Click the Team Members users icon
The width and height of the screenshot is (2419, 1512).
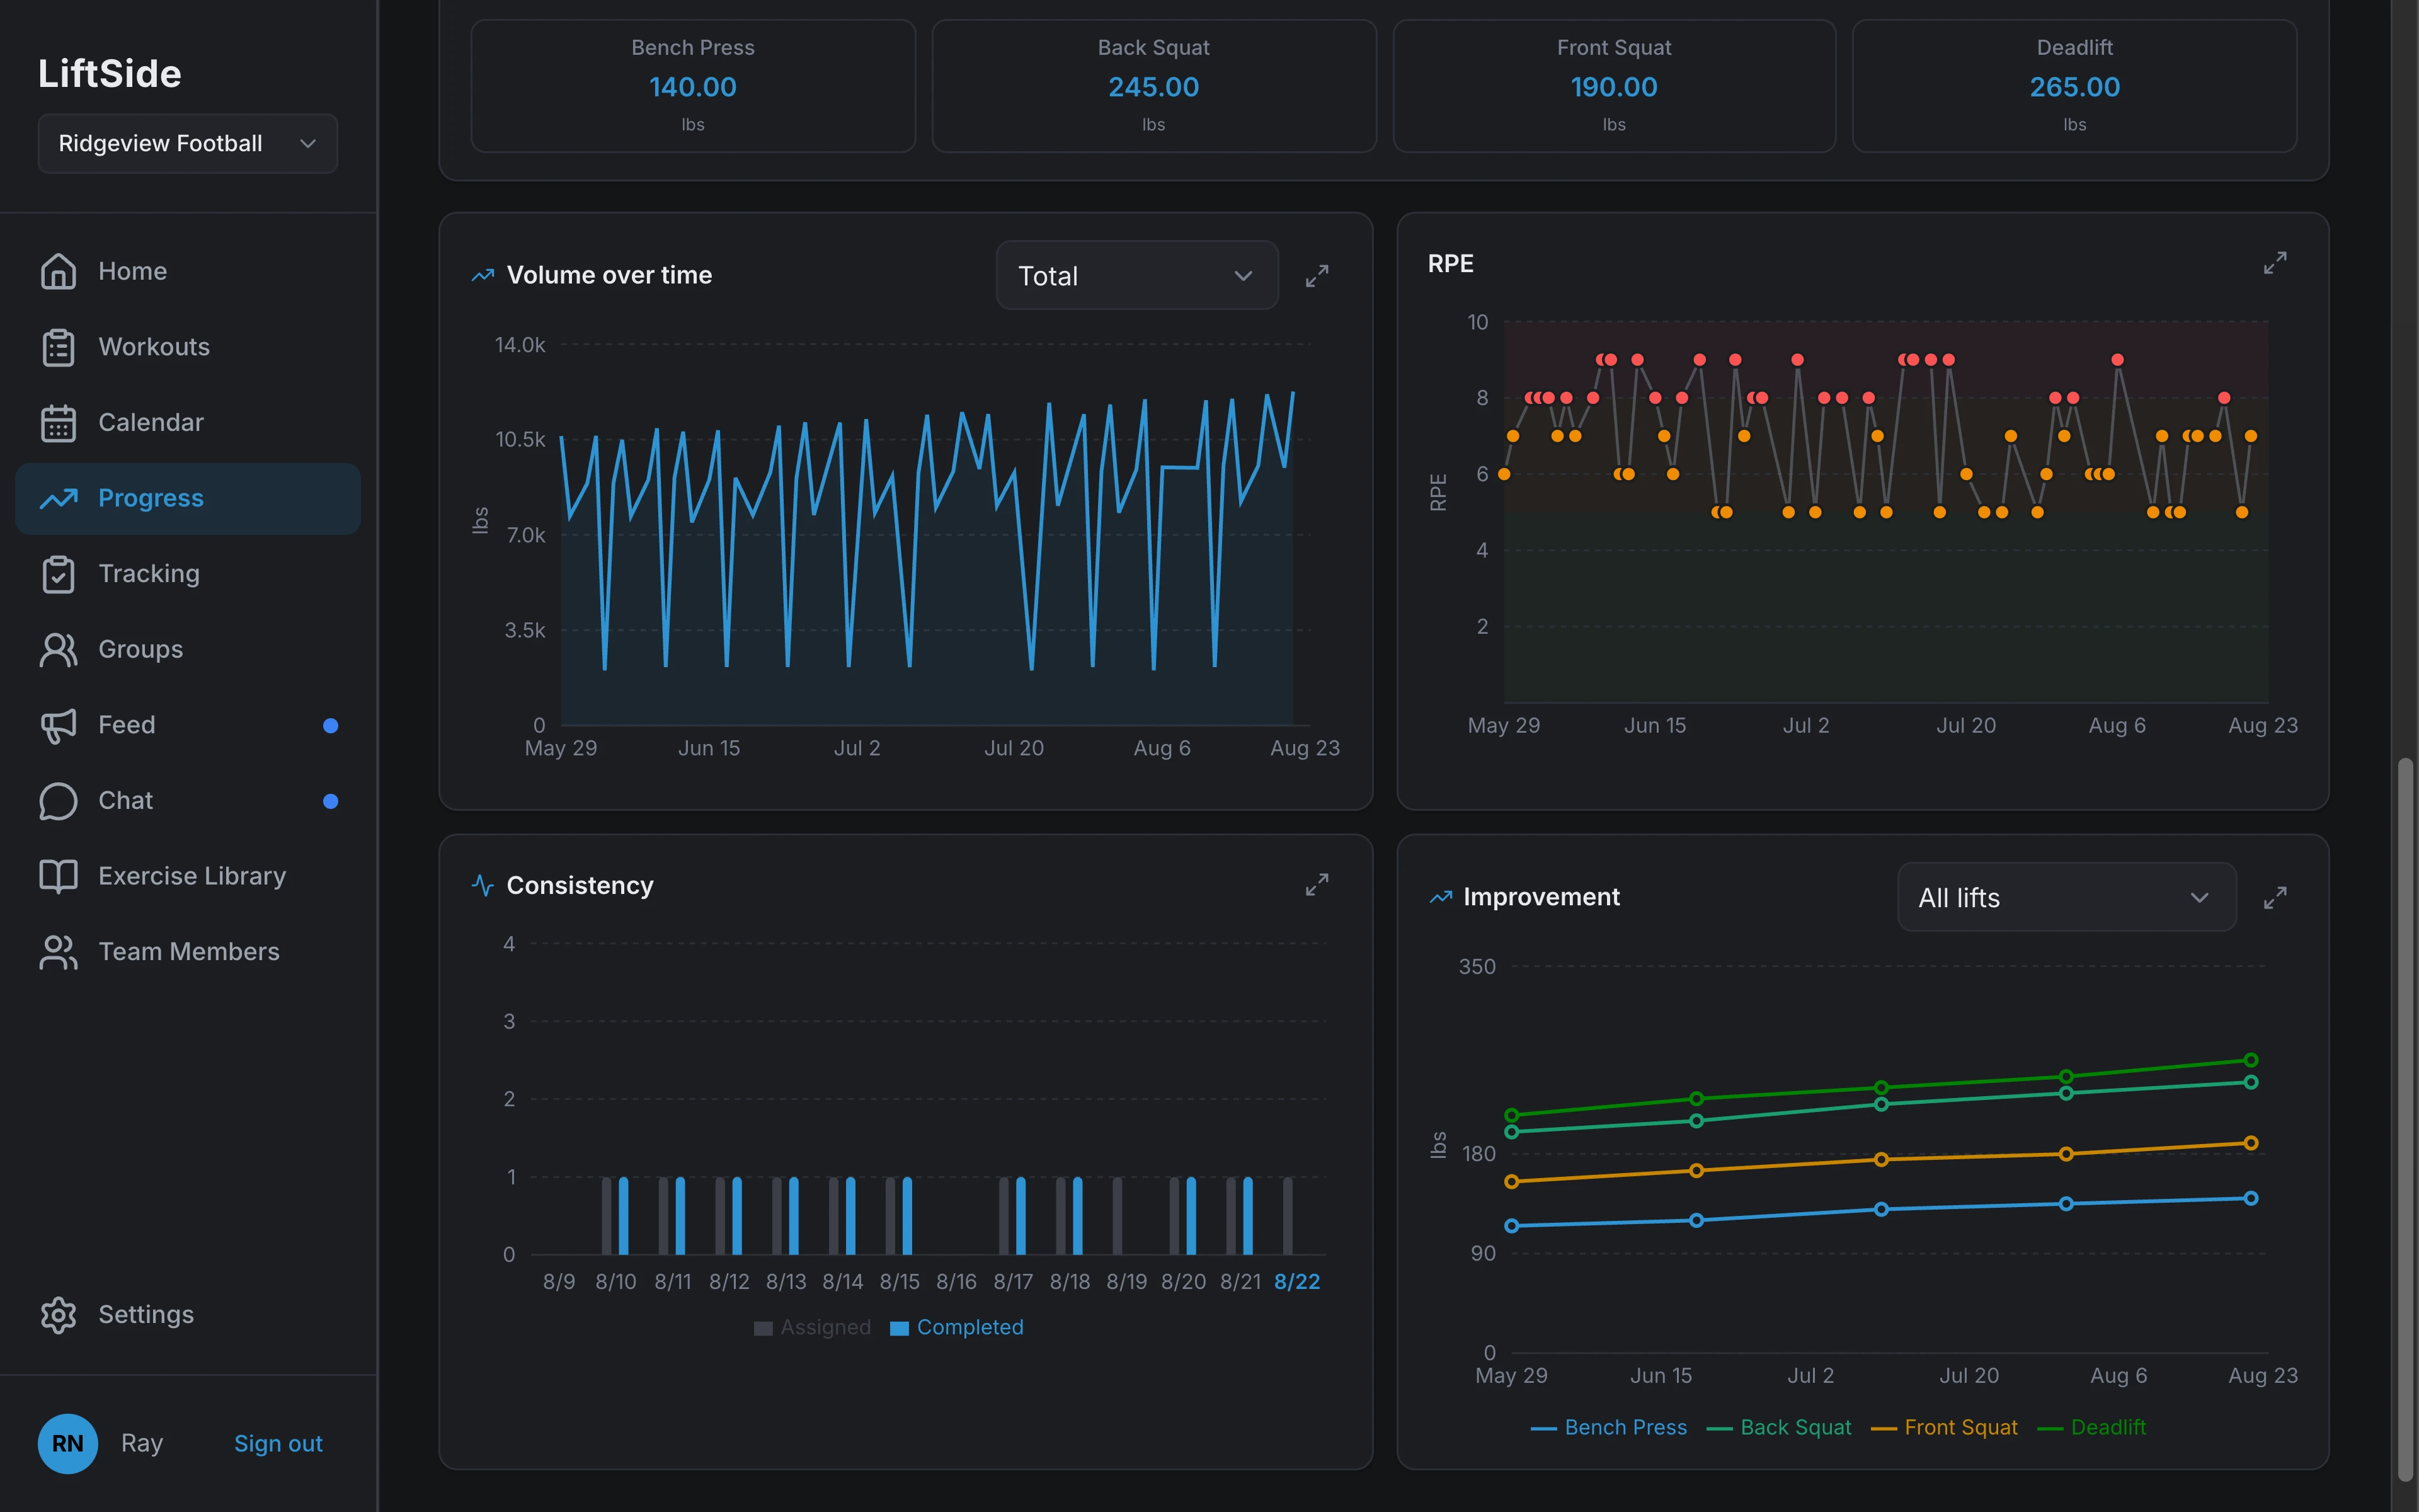pos(58,952)
